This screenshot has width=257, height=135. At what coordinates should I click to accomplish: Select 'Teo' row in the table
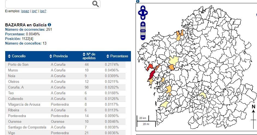(x=65, y=93)
